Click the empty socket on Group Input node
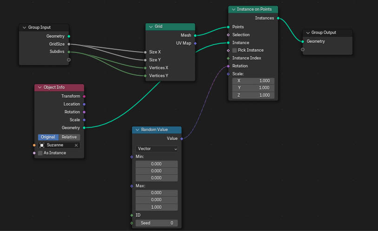Screen dimensions: 378x231 click(x=69, y=59)
